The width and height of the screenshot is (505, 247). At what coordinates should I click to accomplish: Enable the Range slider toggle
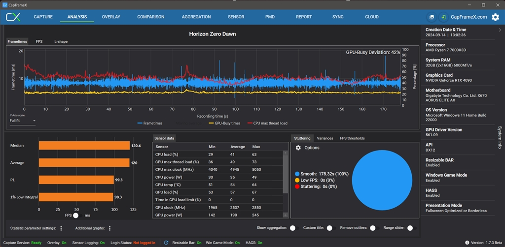coord(411,228)
